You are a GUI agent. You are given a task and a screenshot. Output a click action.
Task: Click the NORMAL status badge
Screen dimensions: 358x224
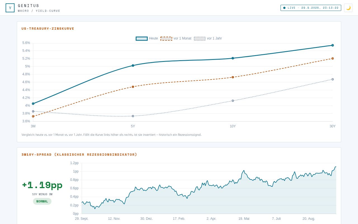coord(42,201)
